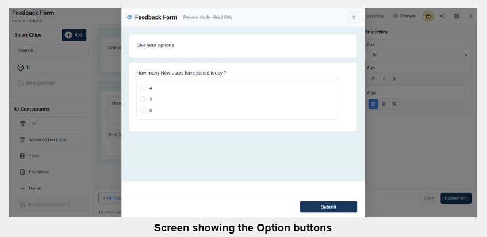Expand the 'hi' smart chip
Screen dimensions: 487x237
(x=21, y=67)
